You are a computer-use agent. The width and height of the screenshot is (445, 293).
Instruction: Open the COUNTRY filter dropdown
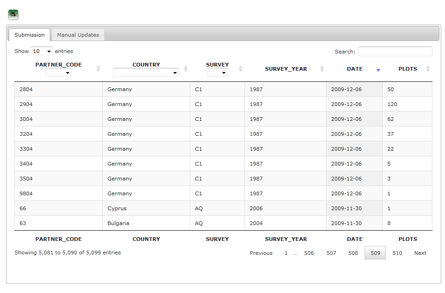tap(146, 73)
